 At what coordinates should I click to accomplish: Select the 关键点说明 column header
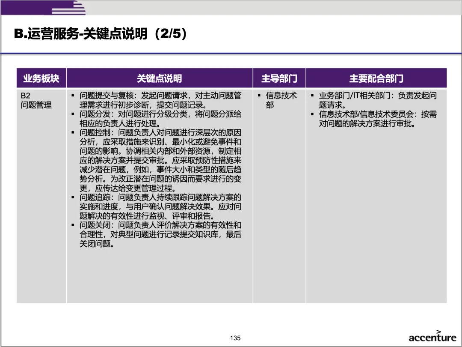[160, 78]
